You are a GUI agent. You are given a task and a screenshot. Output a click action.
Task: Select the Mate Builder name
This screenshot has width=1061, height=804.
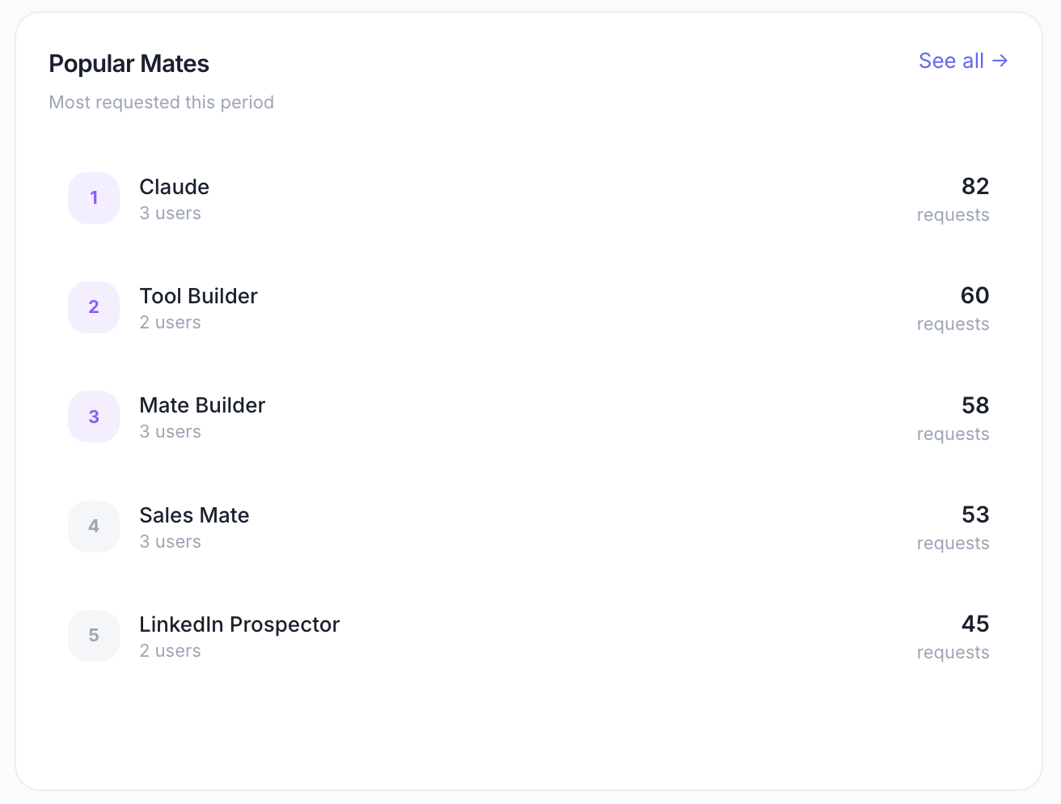pyautogui.click(x=202, y=405)
